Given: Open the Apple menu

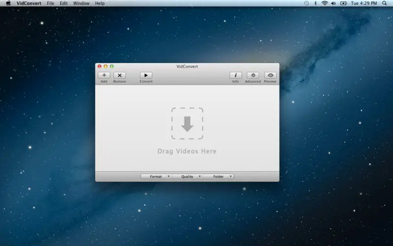Looking at the screenshot, I should (x=8, y=3).
